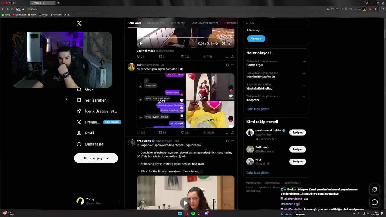Click the Abone ol button
Image resolution: width=386 pixels, height=217 pixels.
pyautogui.click(x=256, y=39)
